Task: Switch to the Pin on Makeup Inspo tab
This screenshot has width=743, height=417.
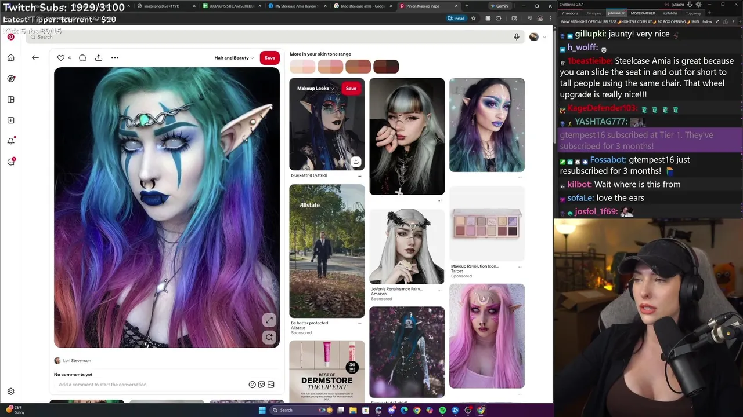Action: pyautogui.click(x=428, y=6)
